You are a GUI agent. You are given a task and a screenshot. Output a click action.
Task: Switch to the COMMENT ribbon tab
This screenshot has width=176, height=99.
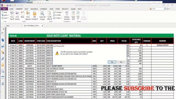point(43,9)
